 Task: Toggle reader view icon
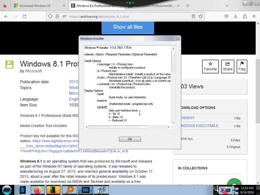click(193, 16)
